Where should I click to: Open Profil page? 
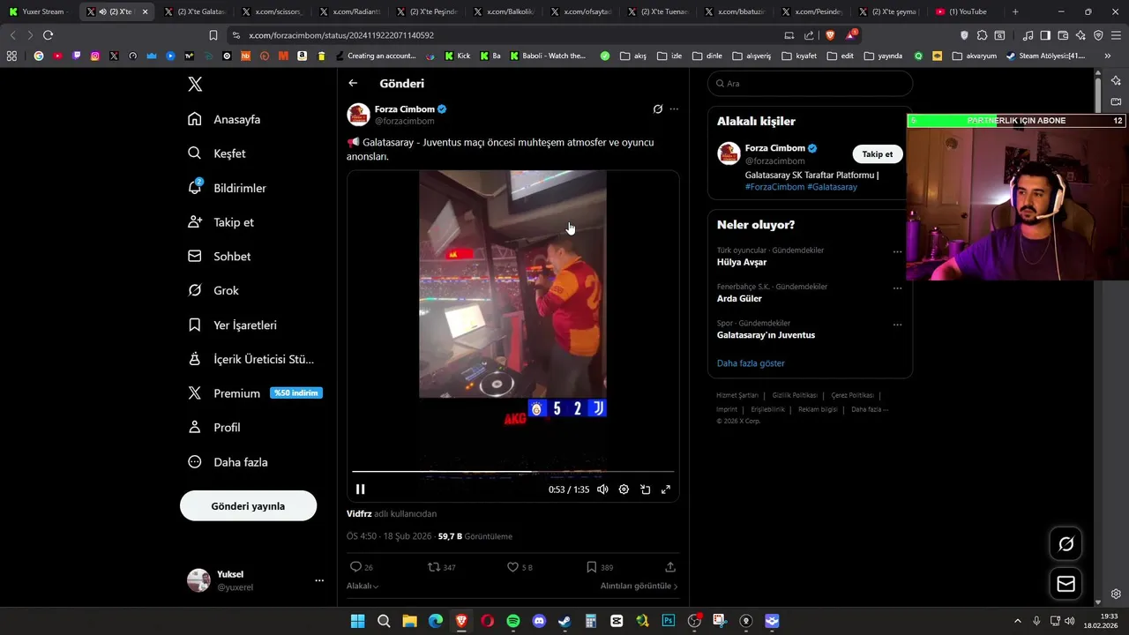tap(214, 428)
